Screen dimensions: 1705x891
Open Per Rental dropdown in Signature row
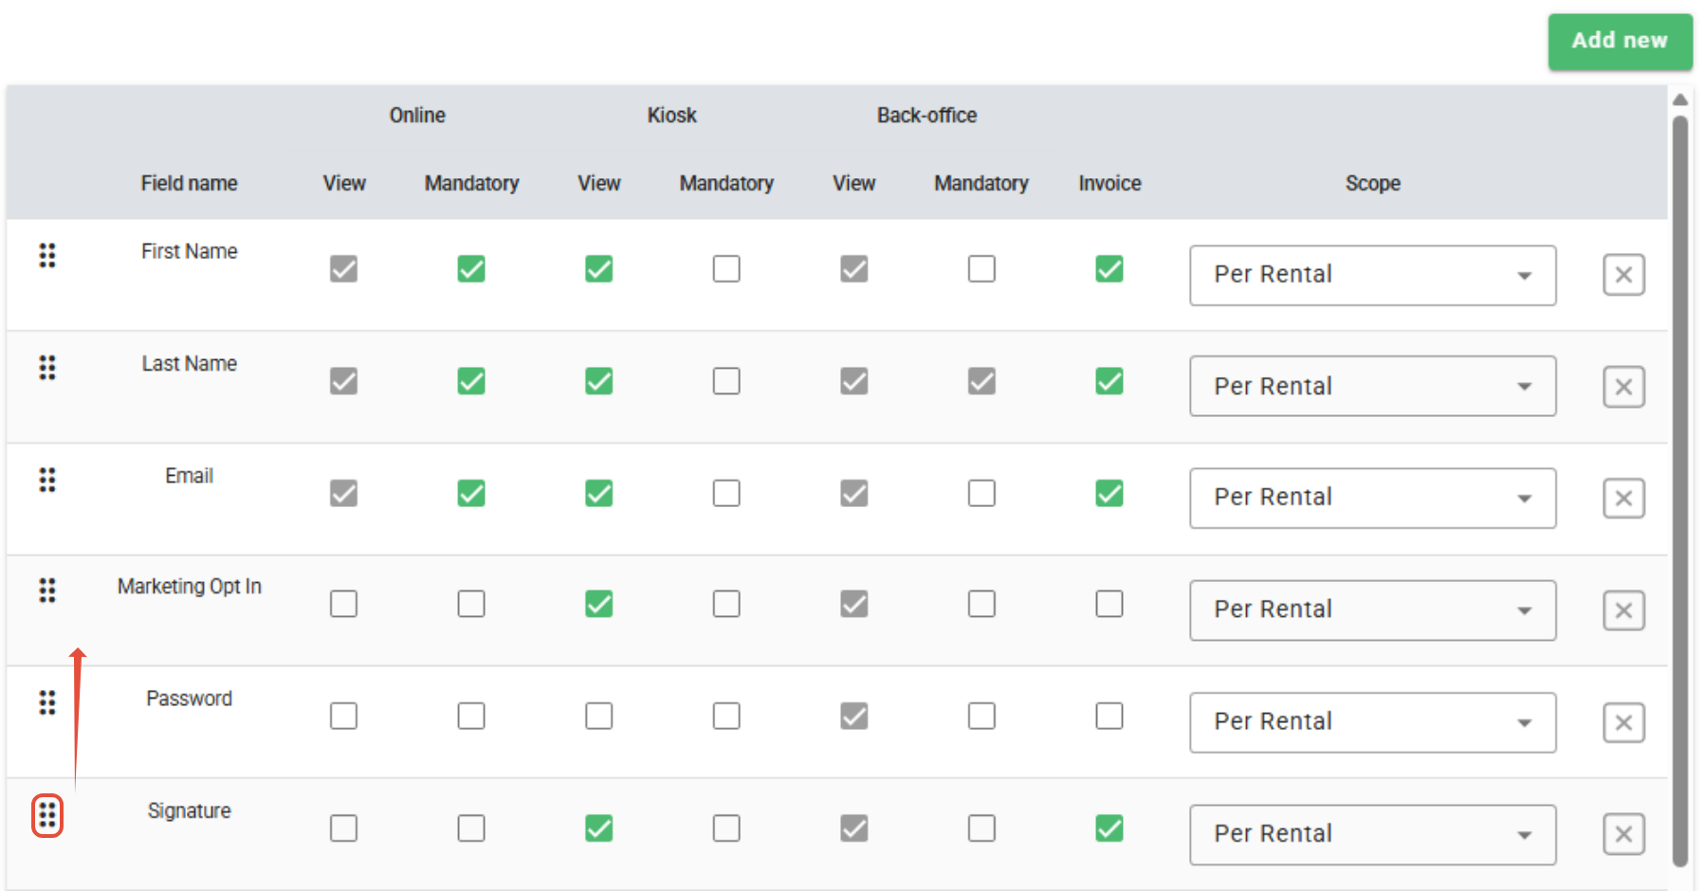click(x=1372, y=834)
